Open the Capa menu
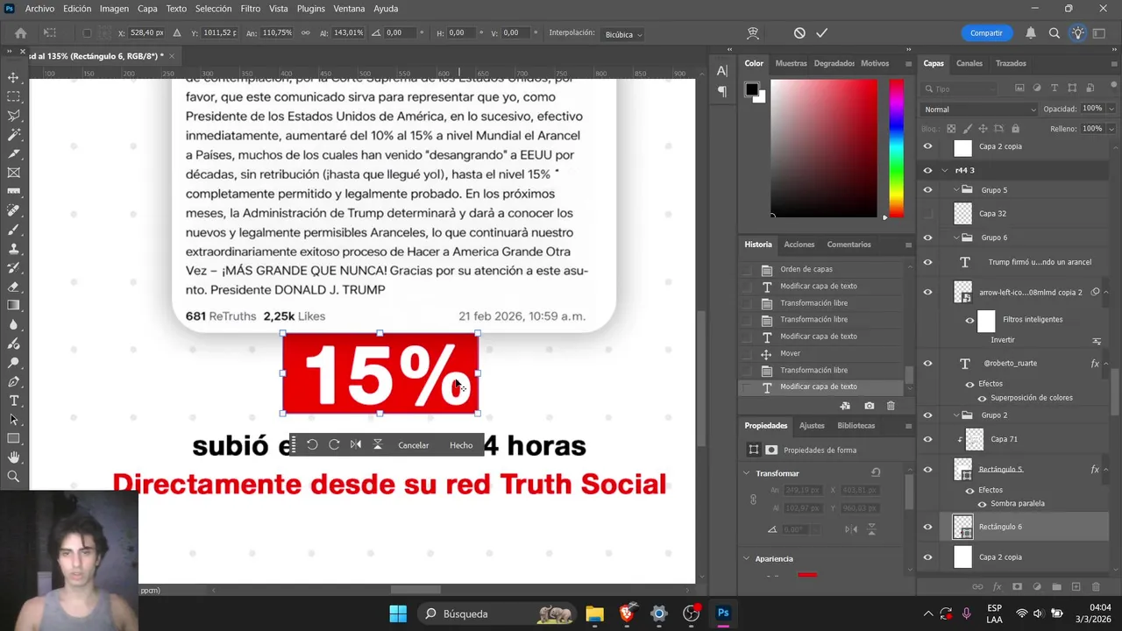The height and width of the screenshot is (631, 1122). click(147, 9)
